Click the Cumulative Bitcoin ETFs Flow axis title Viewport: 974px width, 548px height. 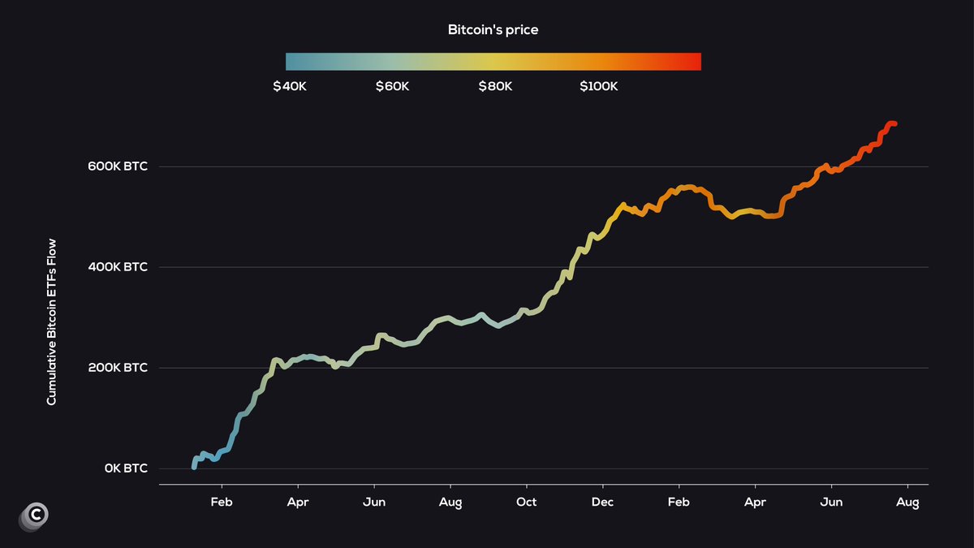(51, 322)
